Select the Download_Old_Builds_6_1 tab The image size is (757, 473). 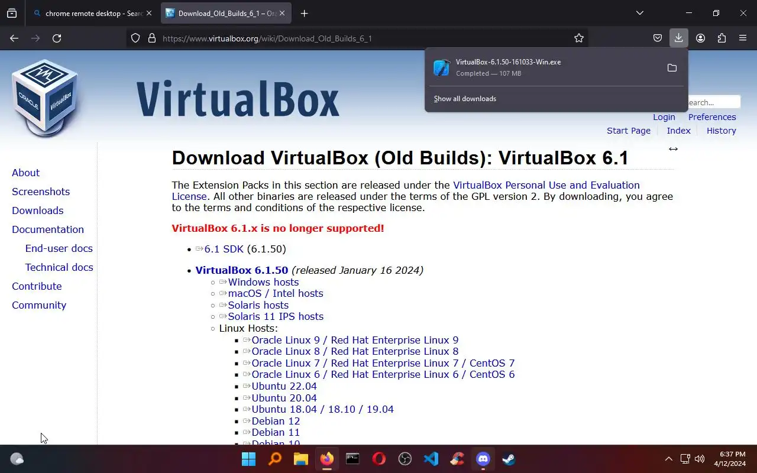pyautogui.click(x=226, y=13)
